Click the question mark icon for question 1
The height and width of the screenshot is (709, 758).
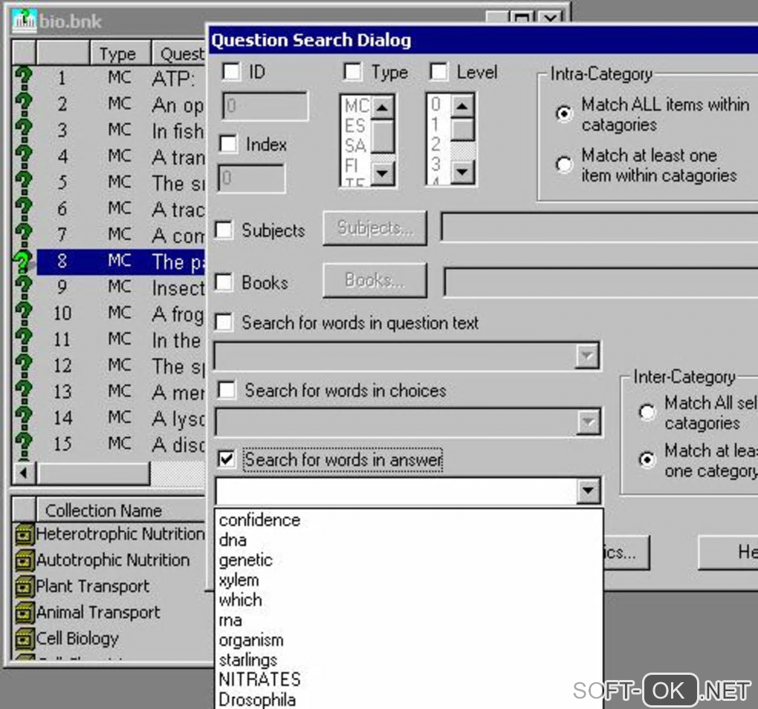point(24,77)
